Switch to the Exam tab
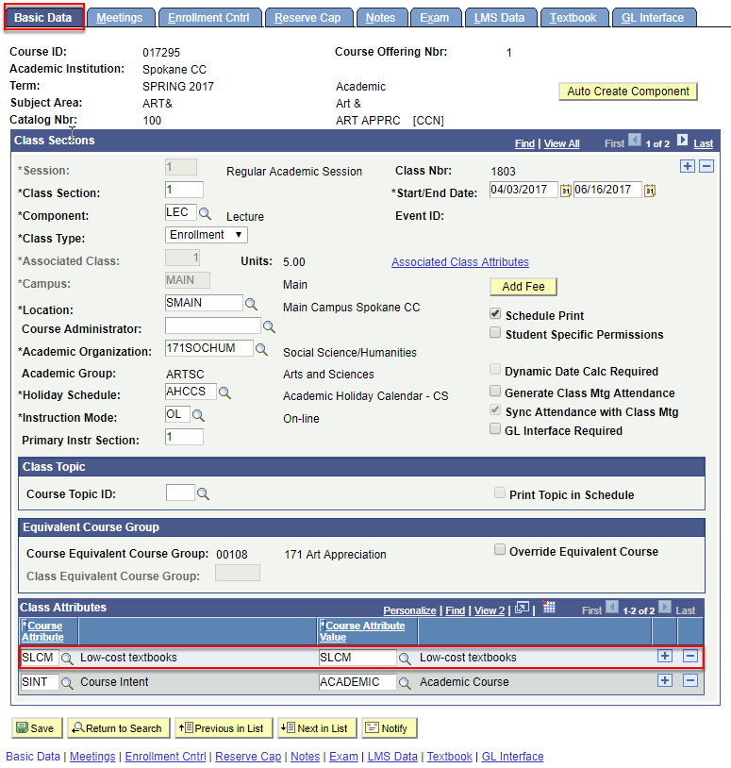Viewport: 731px width, 768px height. (x=435, y=18)
